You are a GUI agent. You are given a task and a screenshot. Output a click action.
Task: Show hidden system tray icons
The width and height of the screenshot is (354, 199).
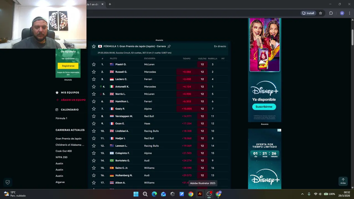[302, 194]
